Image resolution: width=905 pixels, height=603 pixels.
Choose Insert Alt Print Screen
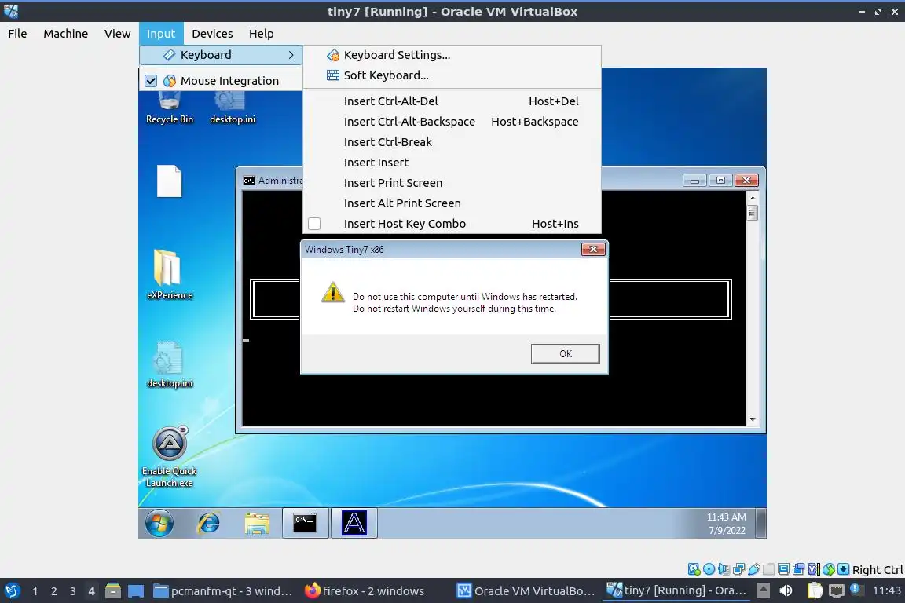pos(452,203)
